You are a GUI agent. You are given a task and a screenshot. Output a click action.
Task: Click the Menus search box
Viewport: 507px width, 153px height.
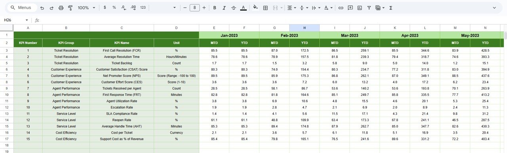coord(22,7)
